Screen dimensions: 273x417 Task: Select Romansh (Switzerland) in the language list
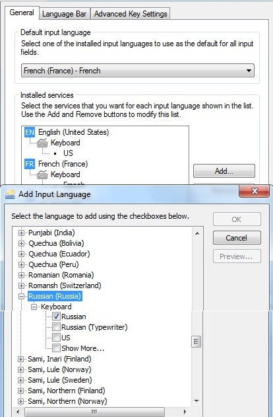point(65,285)
